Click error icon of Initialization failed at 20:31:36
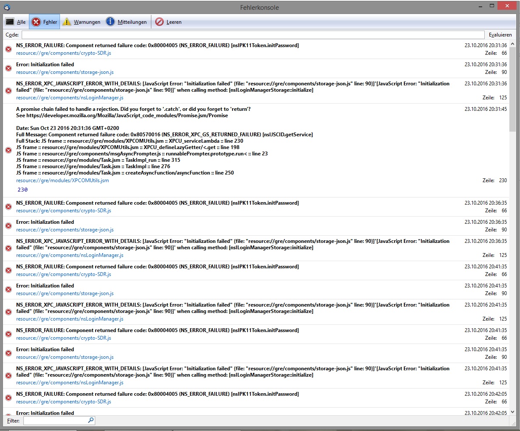Screen dimensions: 520x431 tap(9, 68)
